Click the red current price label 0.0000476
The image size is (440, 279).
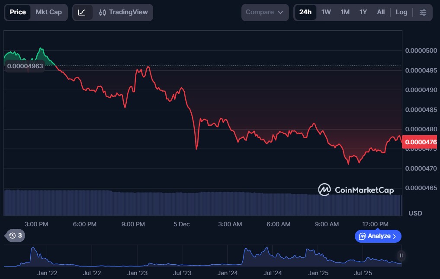point(421,142)
